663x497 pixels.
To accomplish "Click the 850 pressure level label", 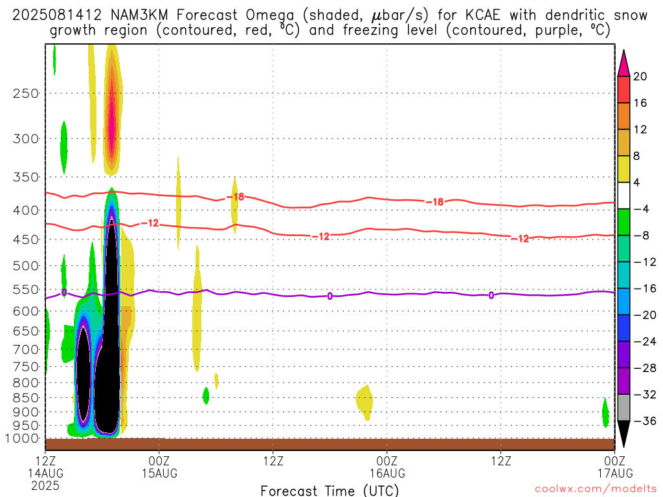I will pos(26,398).
